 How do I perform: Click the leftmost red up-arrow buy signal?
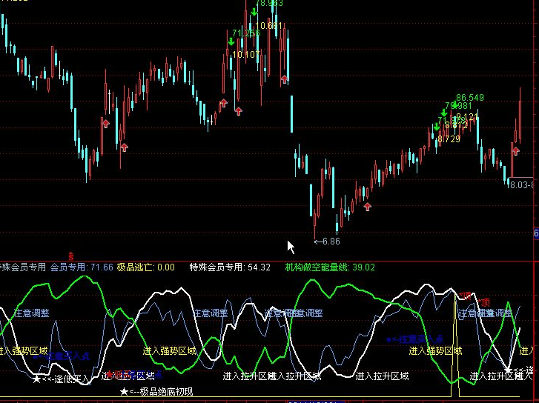coord(106,123)
